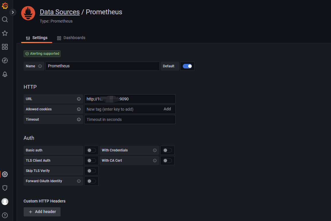Click the info icon in Timeout row

(x=79, y=119)
